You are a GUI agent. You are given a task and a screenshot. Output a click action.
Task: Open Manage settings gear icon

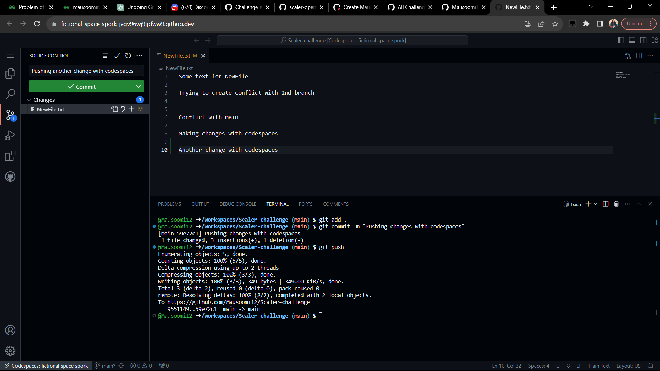pos(10,351)
